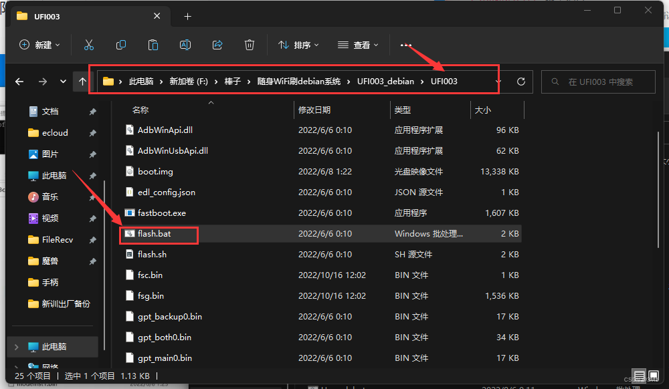Sort by 类型 column header
669x389 pixels.
[402, 110]
